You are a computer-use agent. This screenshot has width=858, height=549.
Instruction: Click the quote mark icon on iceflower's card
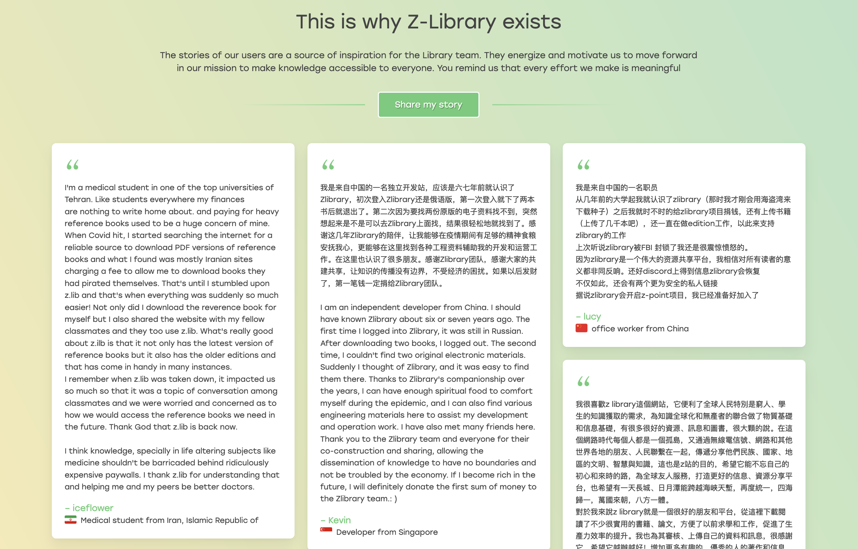pos(73,164)
